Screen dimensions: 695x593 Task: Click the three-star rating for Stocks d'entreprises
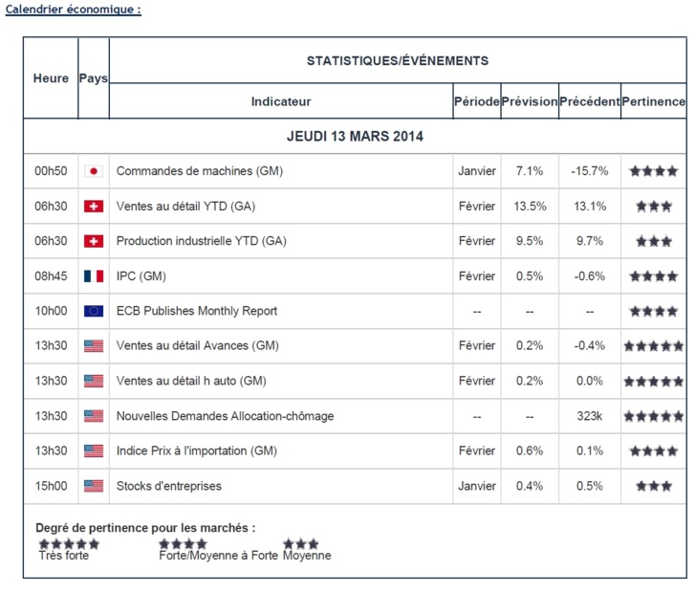click(x=654, y=486)
